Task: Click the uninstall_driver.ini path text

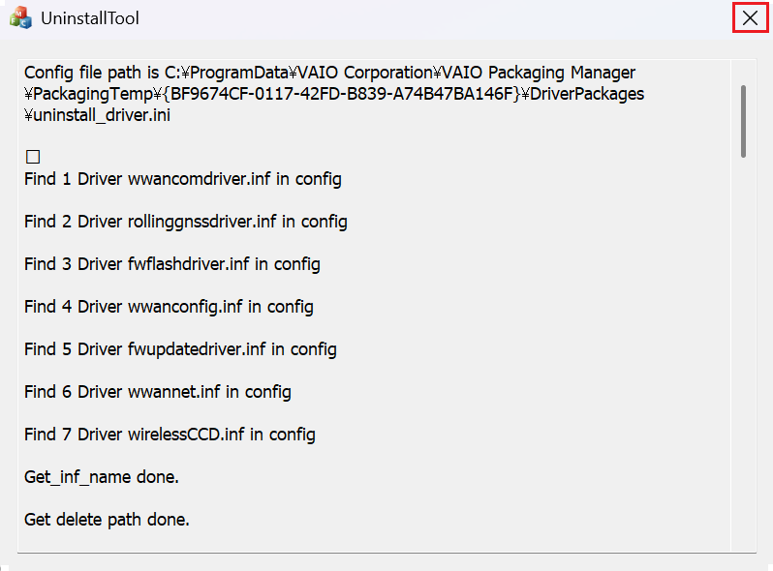Action: click(x=97, y=115)
